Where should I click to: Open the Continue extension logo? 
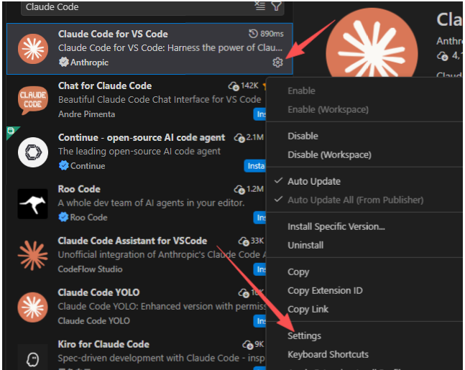[32, 152]
